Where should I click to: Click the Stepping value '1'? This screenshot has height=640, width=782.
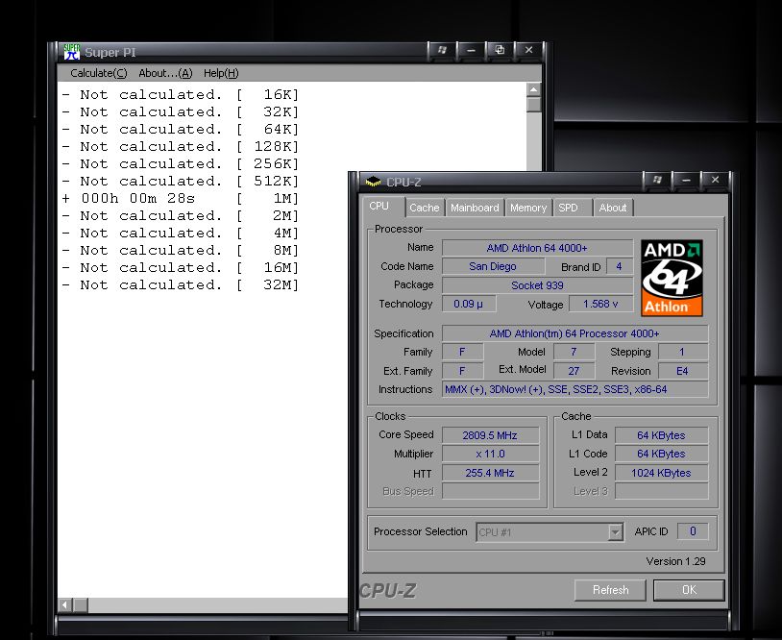(683, 352)
